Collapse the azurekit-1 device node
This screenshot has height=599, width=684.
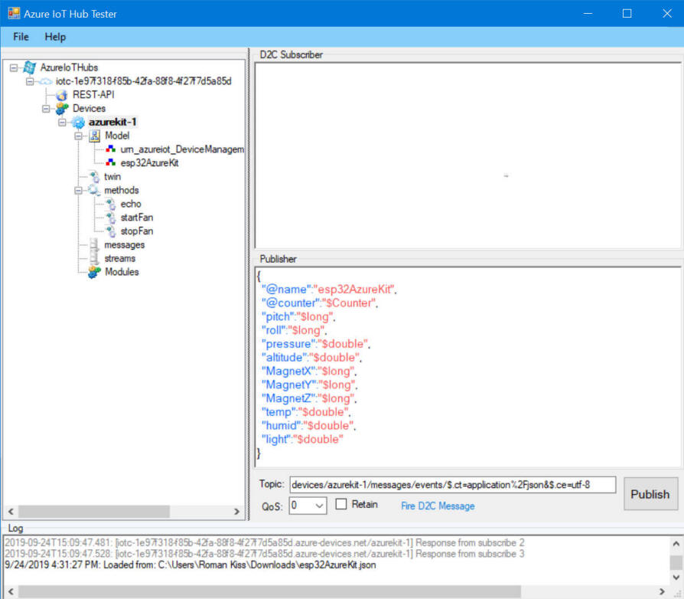(x=62, y=123)
